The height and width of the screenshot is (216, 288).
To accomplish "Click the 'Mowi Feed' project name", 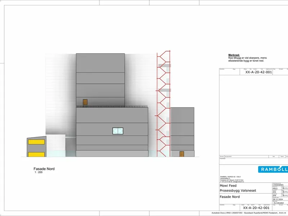I will [x=228, y=186].
